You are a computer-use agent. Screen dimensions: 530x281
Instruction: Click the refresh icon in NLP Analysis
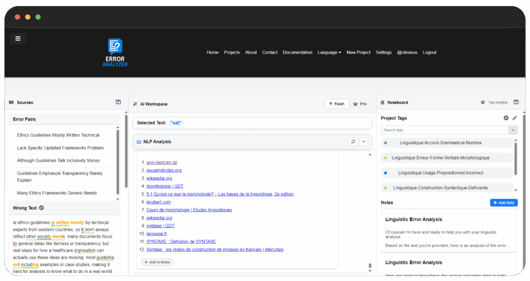point(353,142)
